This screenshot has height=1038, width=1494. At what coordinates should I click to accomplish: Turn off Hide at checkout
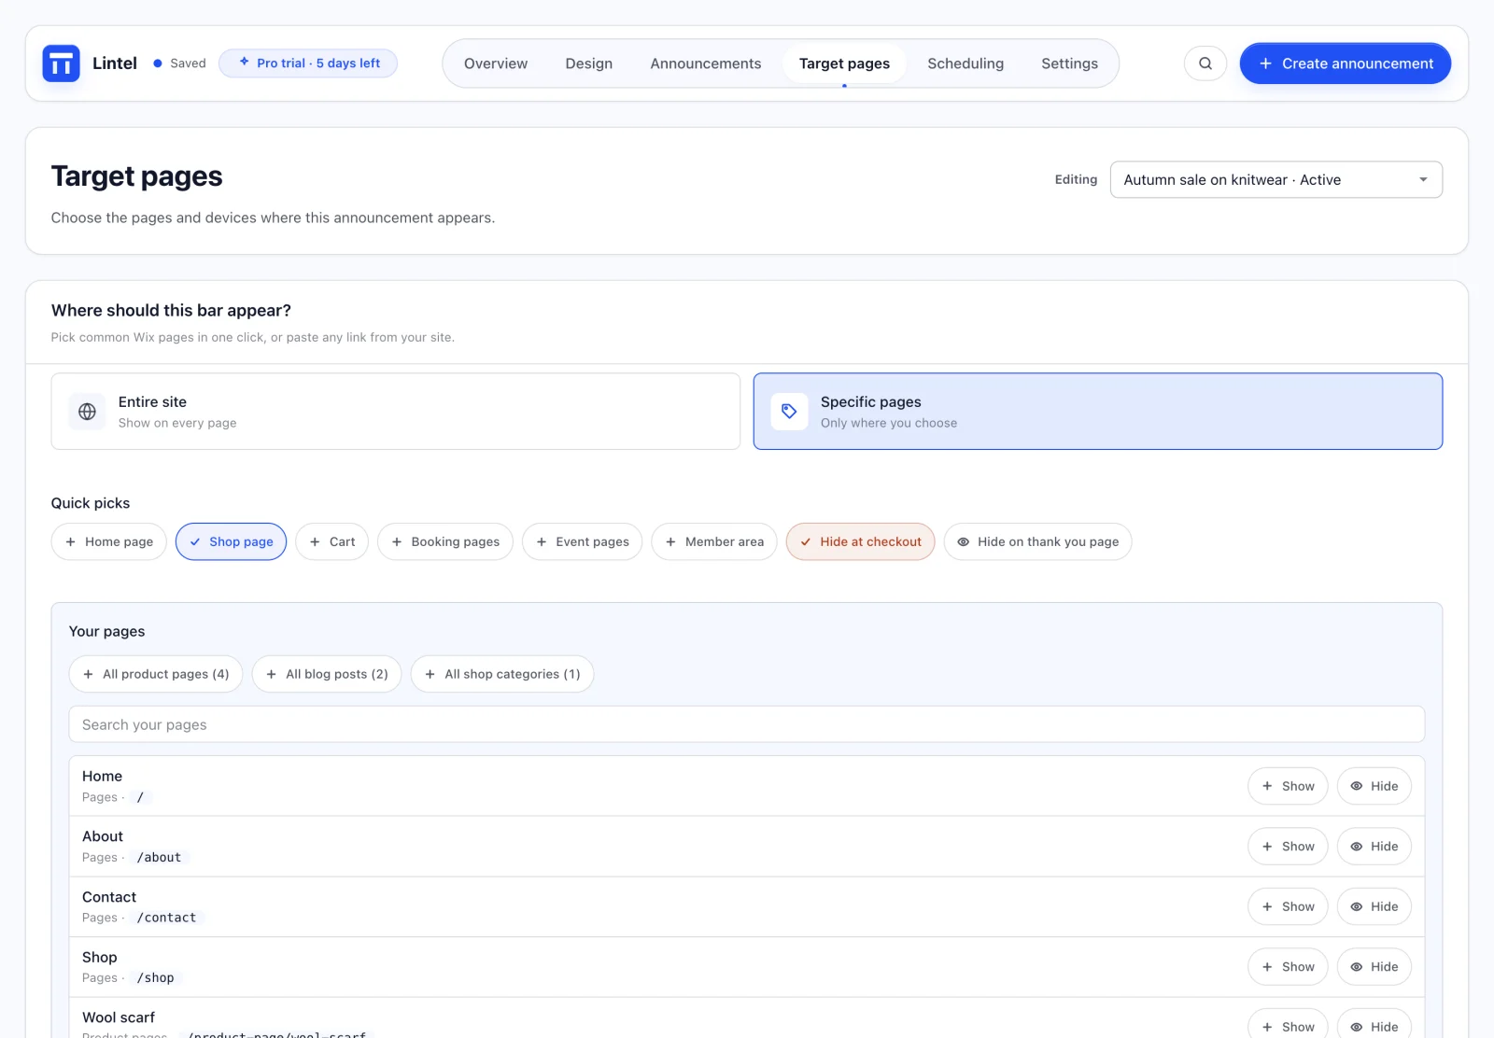[x=861, y=541]
